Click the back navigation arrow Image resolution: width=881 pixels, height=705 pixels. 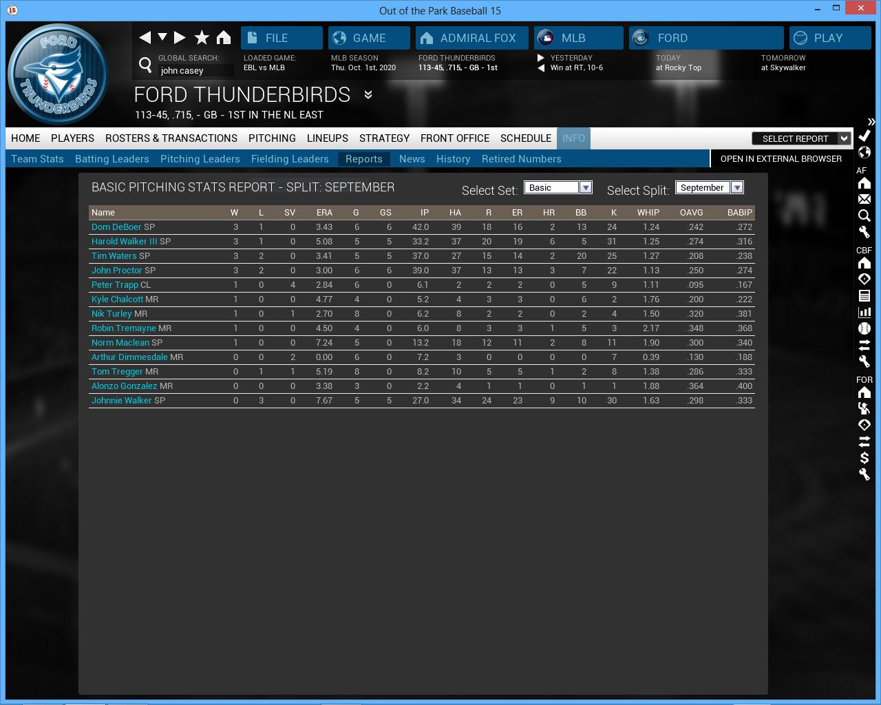click(145, 38)
